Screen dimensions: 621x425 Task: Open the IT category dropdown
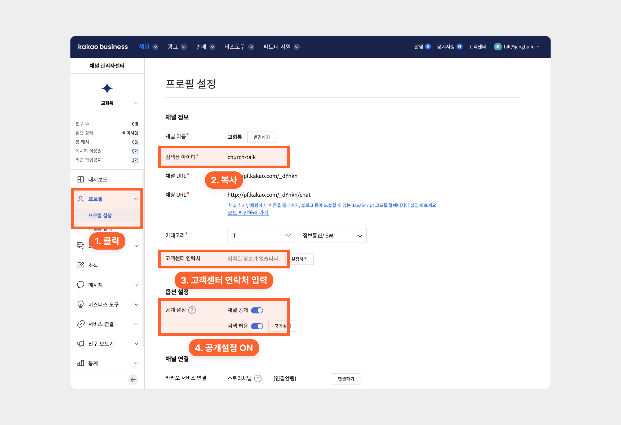click(261, 236)
